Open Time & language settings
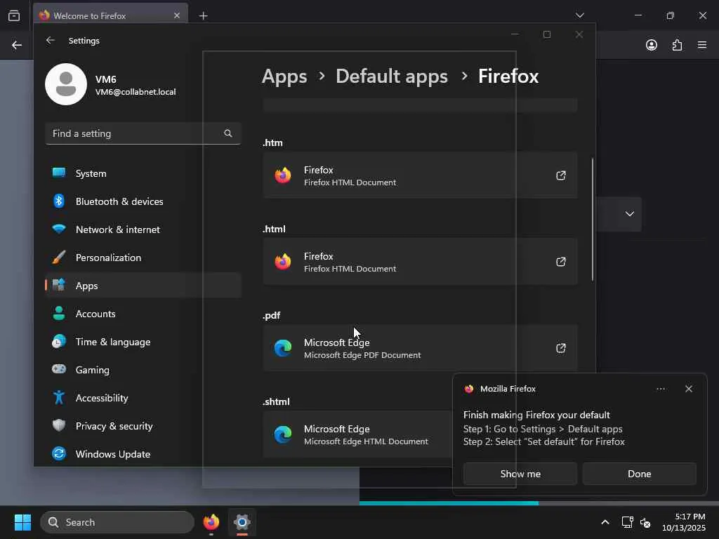719x539 pixels. [x=143, y=342]
